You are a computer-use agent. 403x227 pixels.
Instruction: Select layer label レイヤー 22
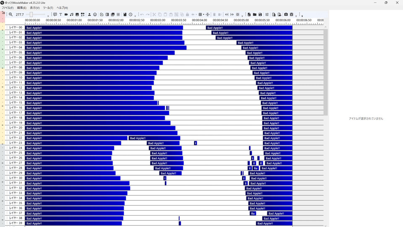point(16,138)
